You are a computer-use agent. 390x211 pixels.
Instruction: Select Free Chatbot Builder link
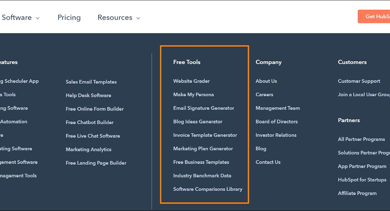(89, 123)
